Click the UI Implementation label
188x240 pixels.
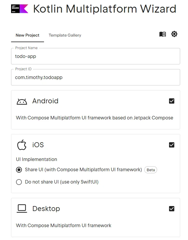click(36, 159)
